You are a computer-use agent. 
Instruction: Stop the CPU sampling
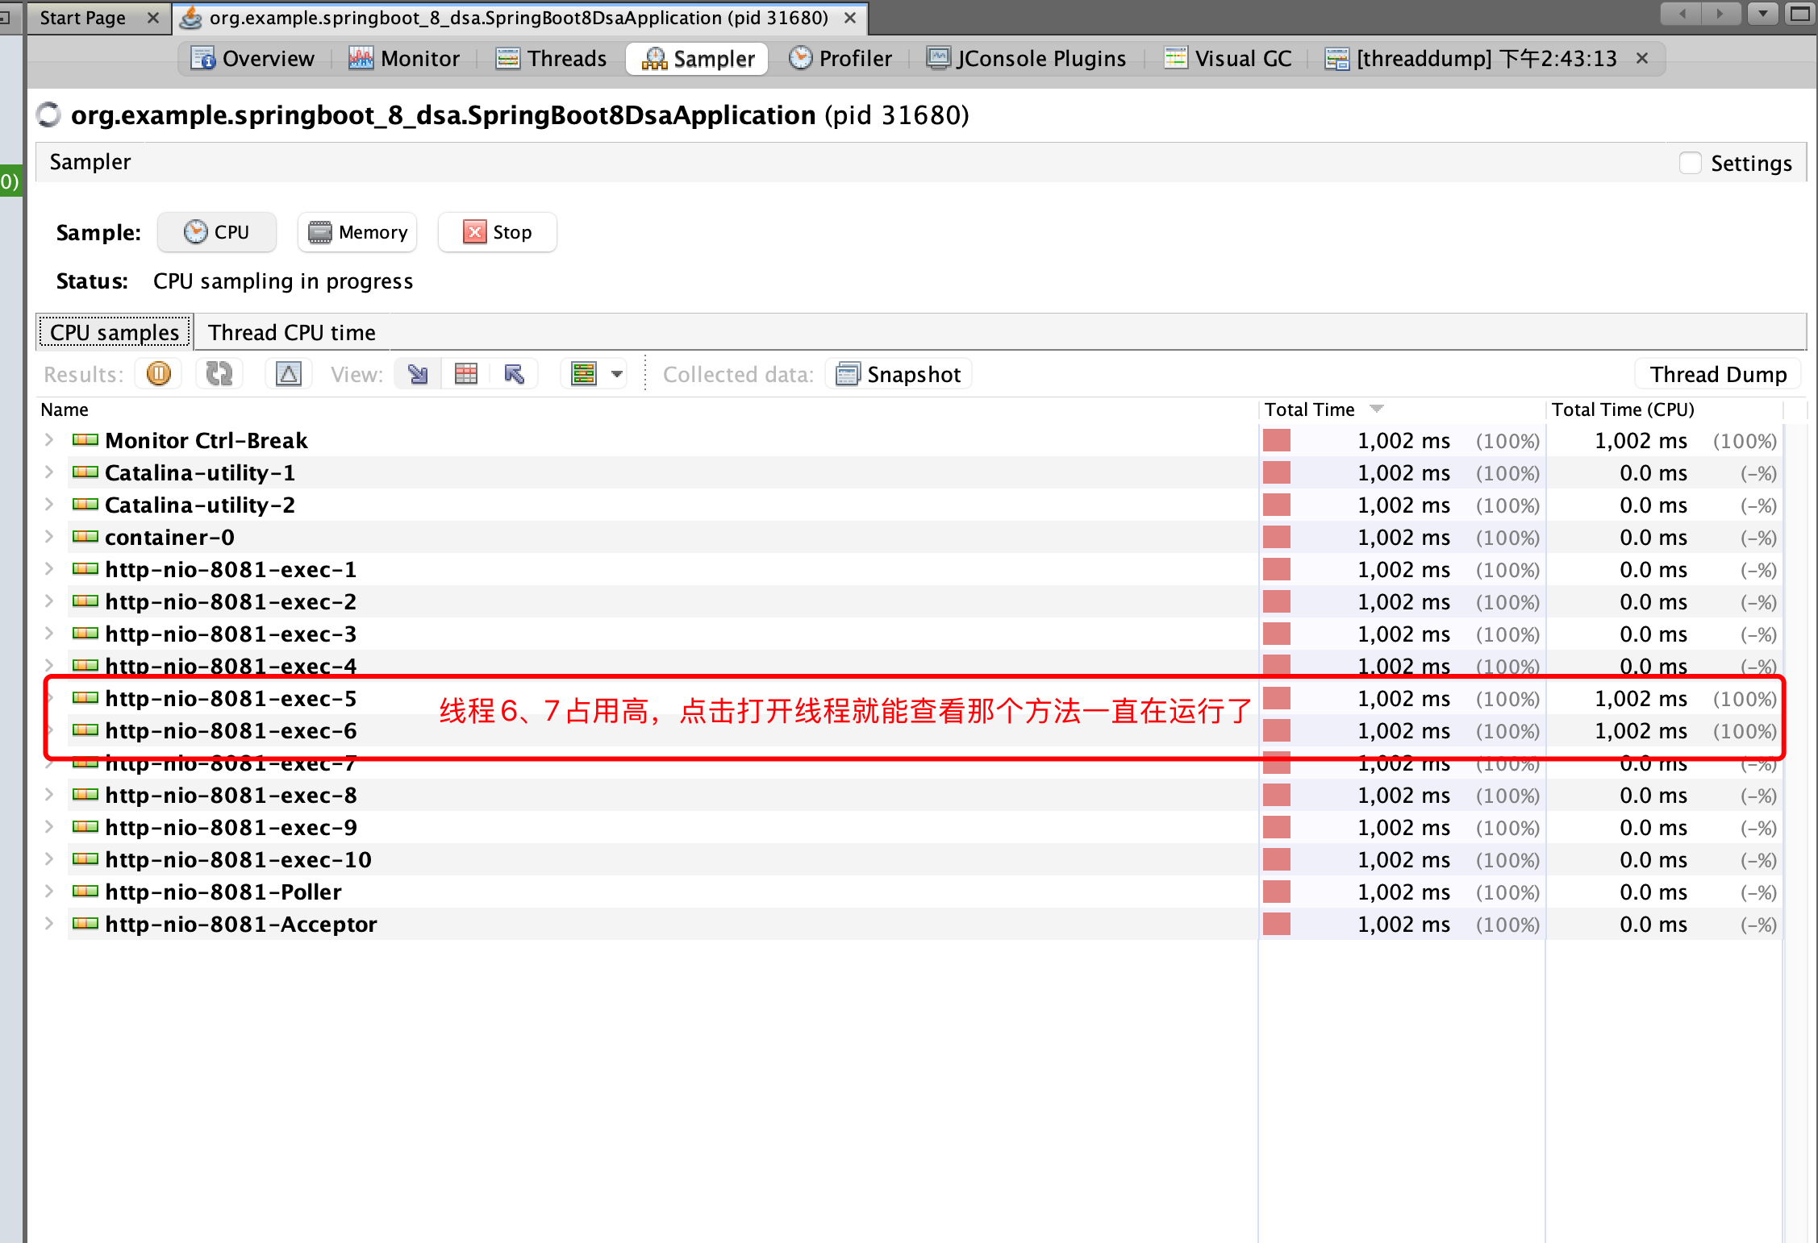point(498,232)
